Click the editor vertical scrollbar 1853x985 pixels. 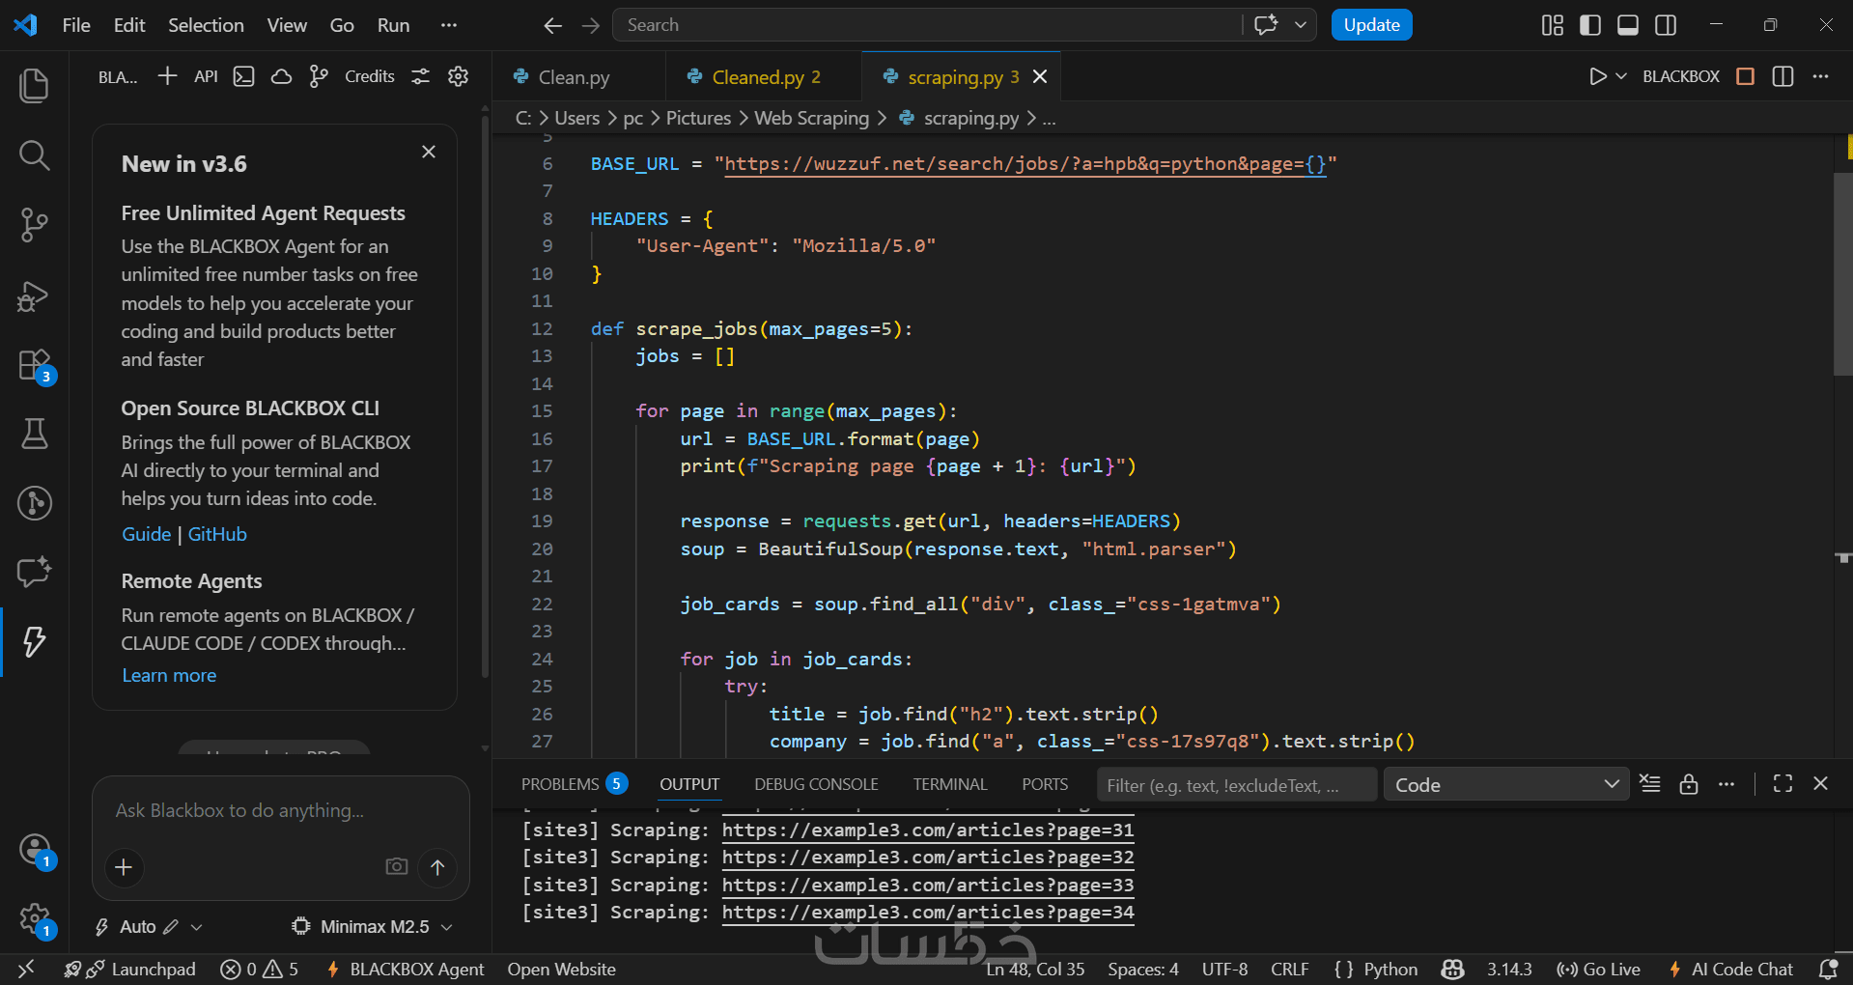pyautogui.click(x=1841, y=274)
